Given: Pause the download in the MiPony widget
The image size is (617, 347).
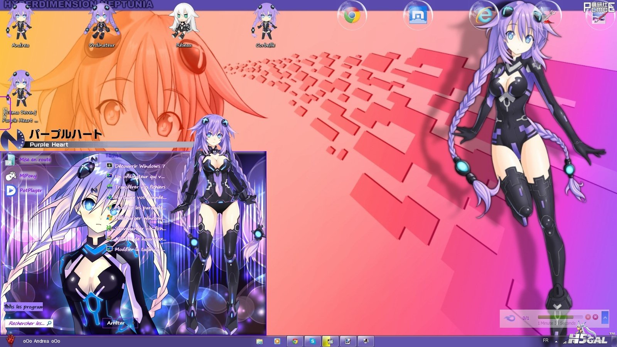Looking at the screenshot, I should [x=588, y=317].
